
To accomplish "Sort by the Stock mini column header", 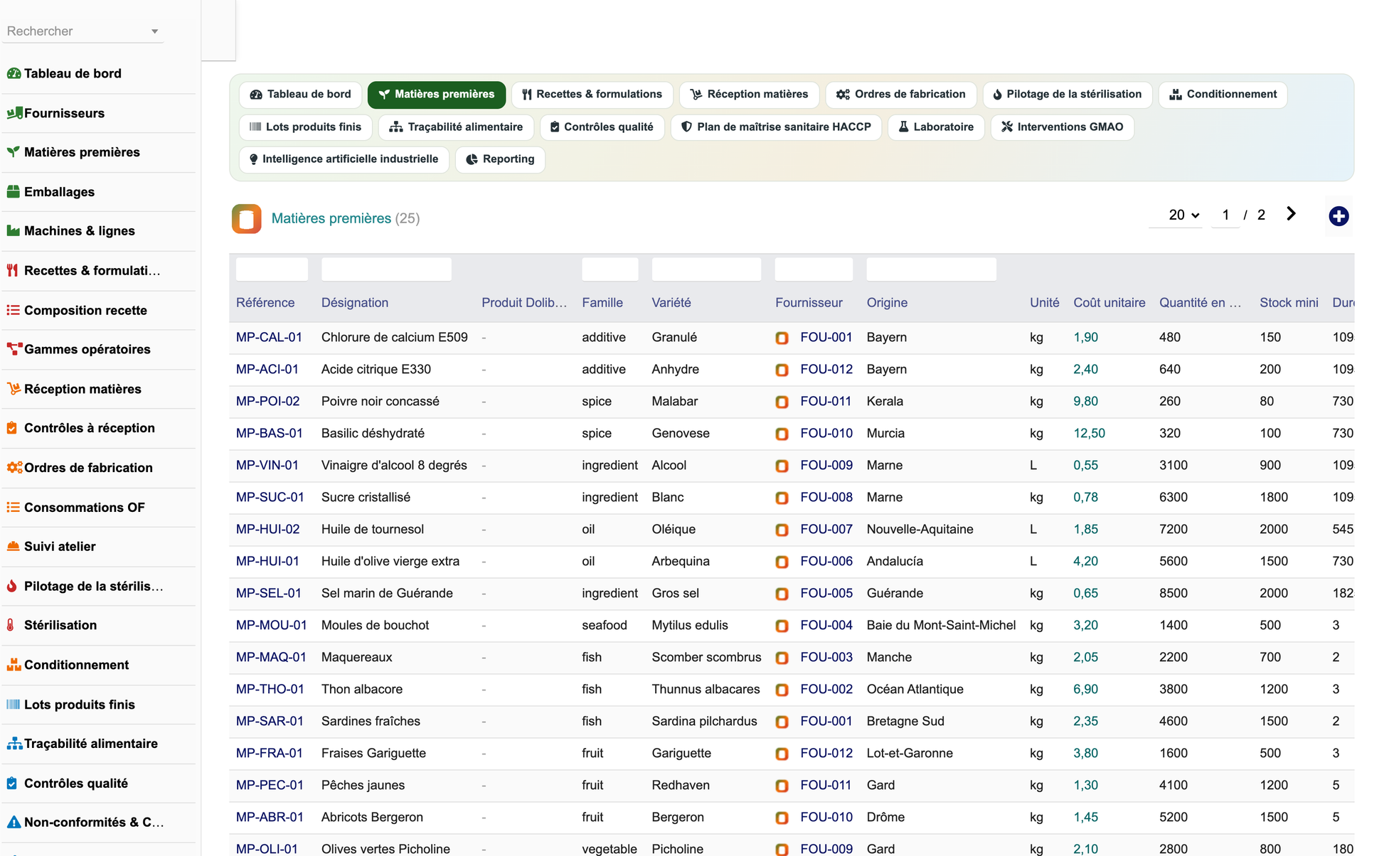I will point(1289,303).
